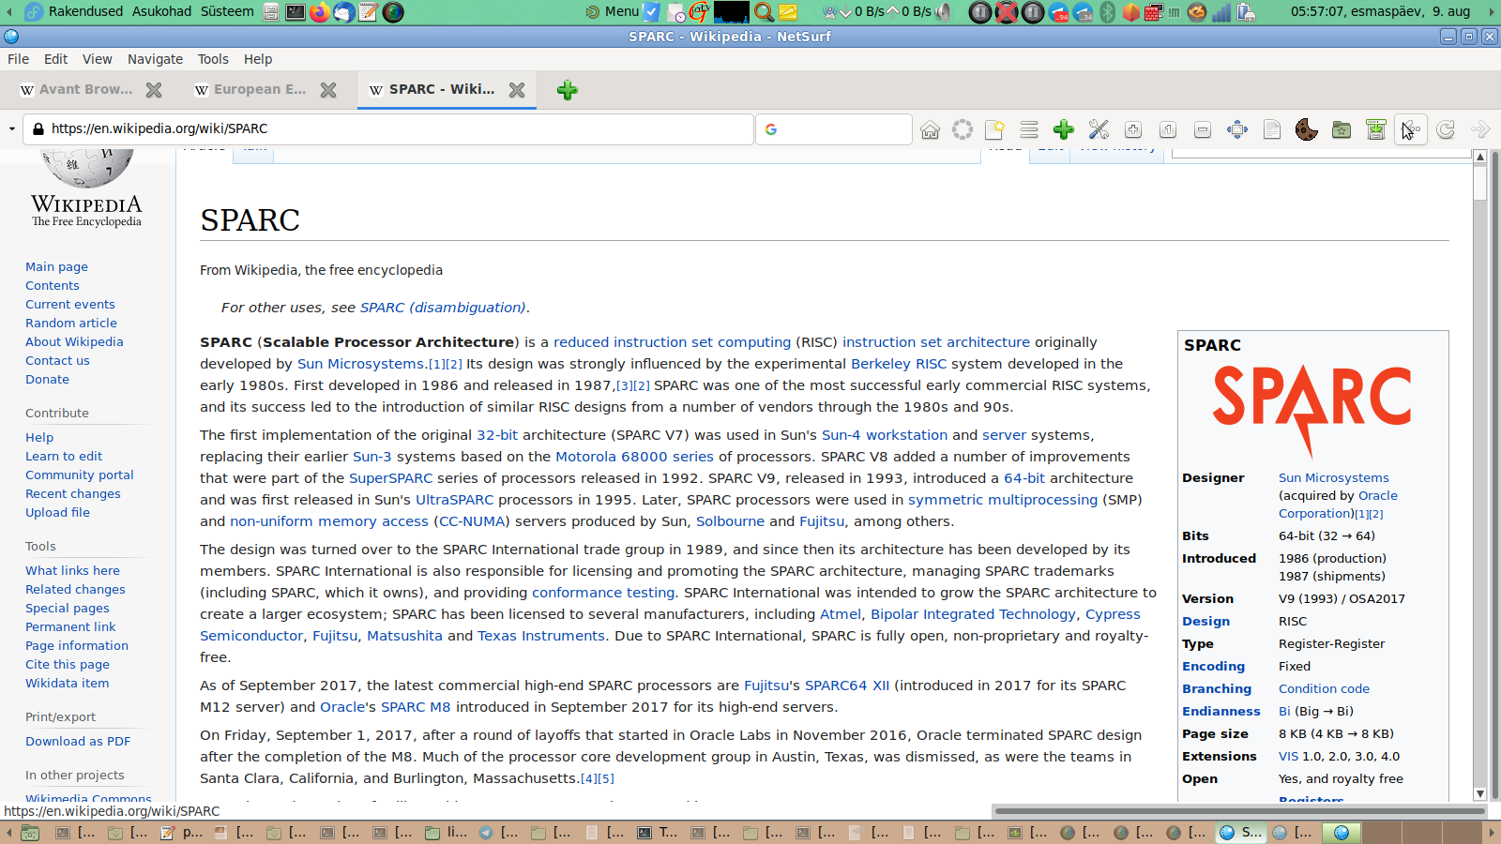1501x844 pixels.
Task: Click the reload page icon
Action: (1446, 129)
